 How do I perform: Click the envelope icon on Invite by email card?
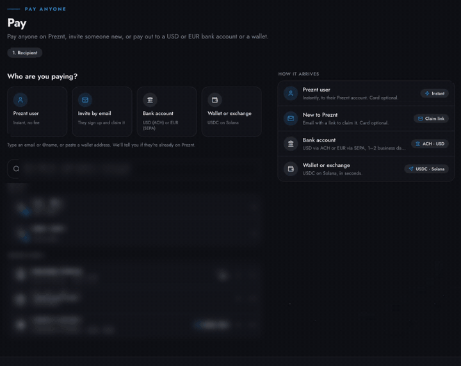click(x=85, y=100)
